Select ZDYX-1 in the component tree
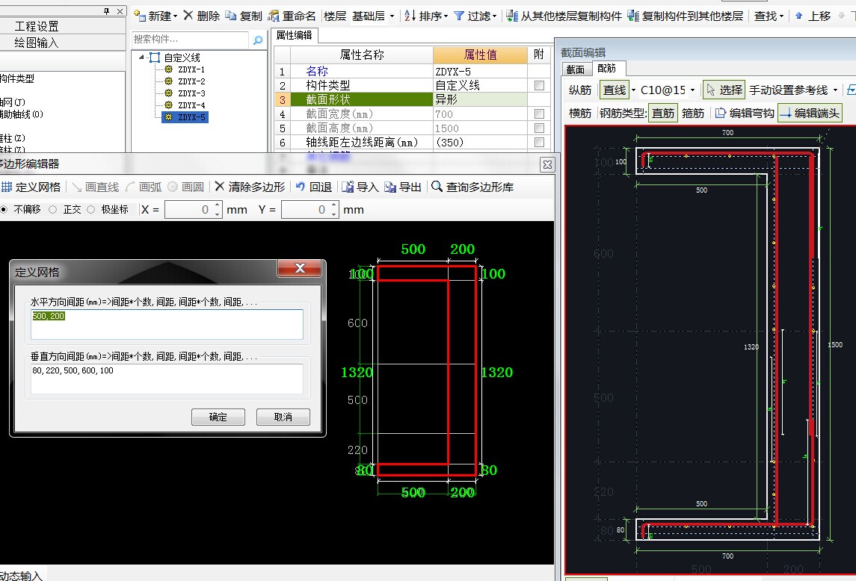 [x=191, y=69]
